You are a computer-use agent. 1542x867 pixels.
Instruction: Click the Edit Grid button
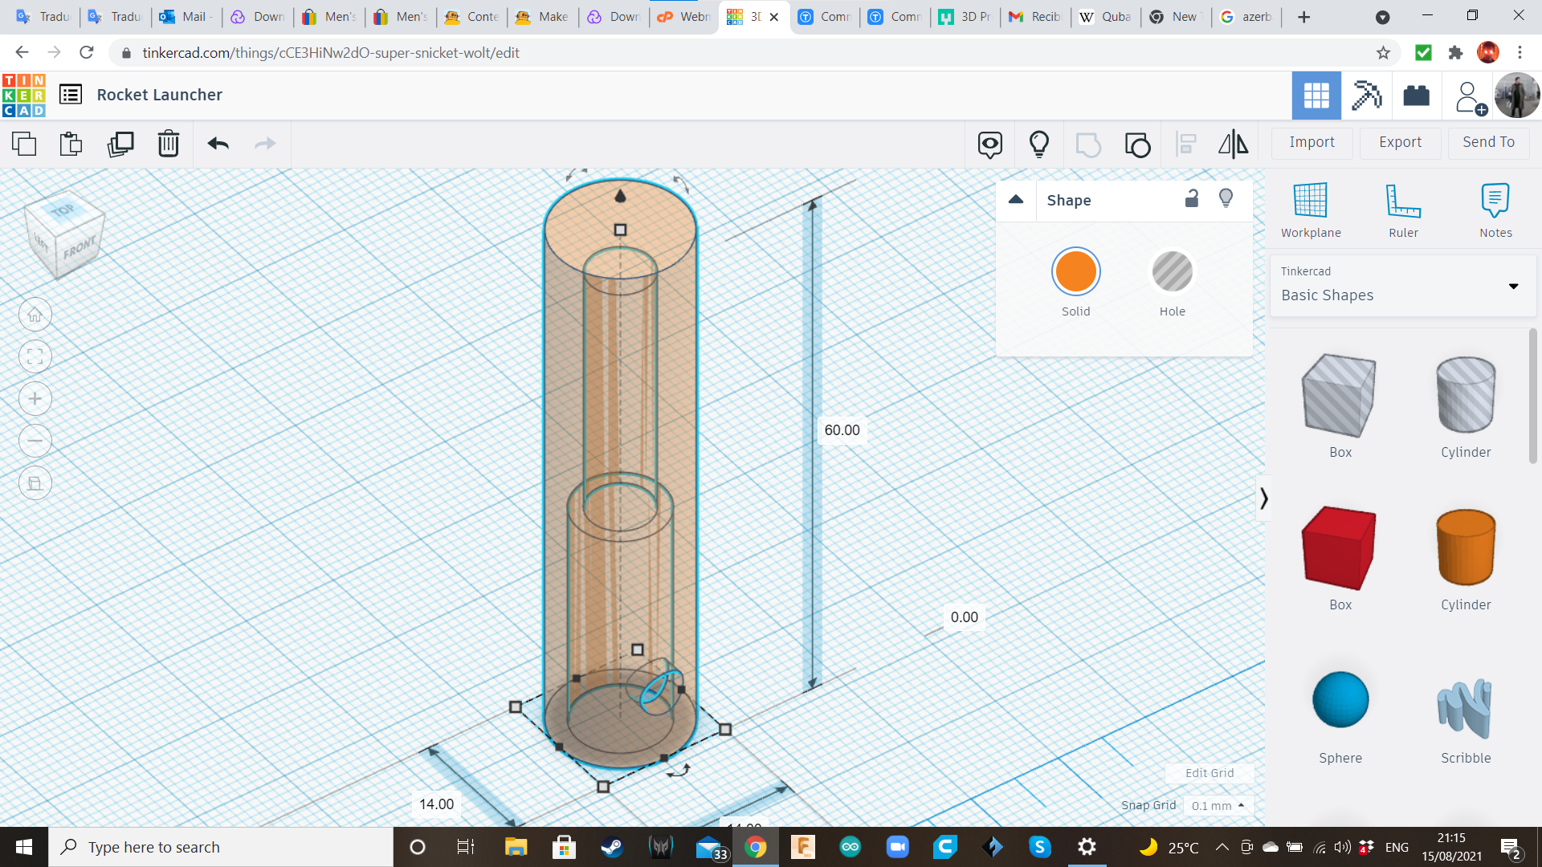1209,771
